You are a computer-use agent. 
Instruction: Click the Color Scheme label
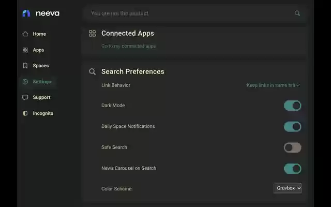(117, 189)
